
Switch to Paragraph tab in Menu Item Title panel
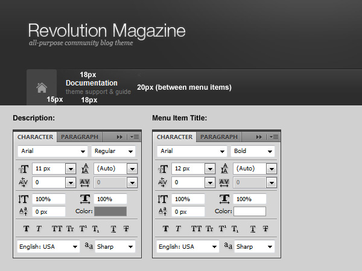click(219, 137)
